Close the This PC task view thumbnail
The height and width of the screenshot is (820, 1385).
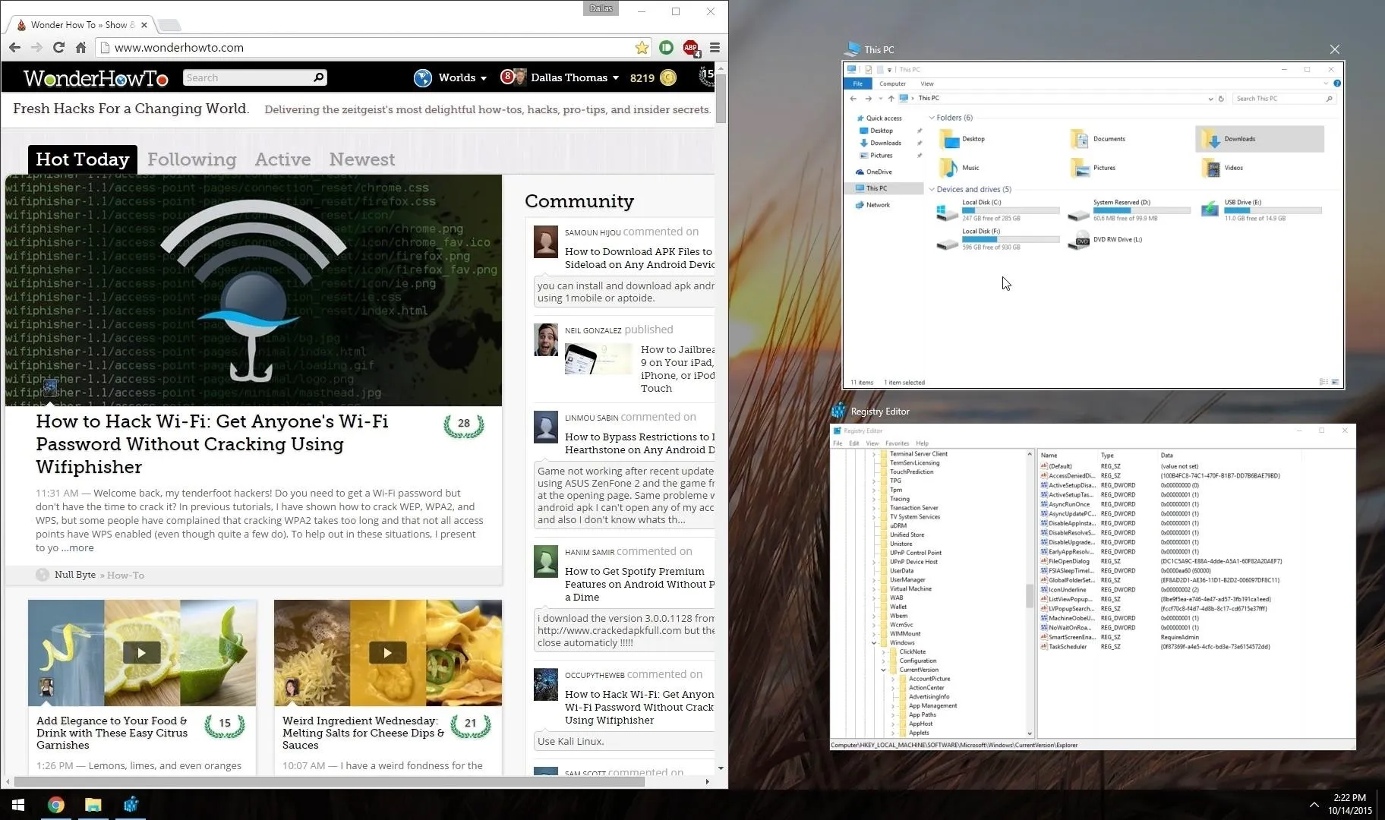(1335, 49)
